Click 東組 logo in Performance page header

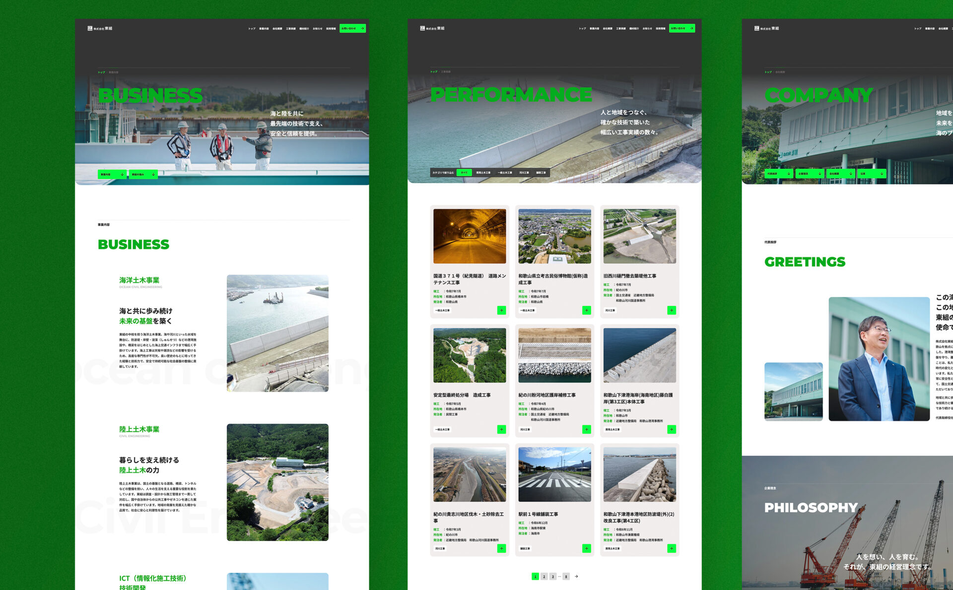coord(432,28)
